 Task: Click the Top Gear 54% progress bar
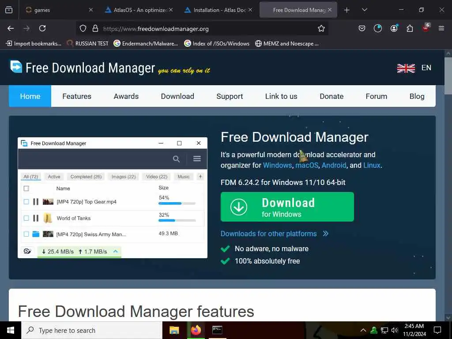tap(177, 203)
